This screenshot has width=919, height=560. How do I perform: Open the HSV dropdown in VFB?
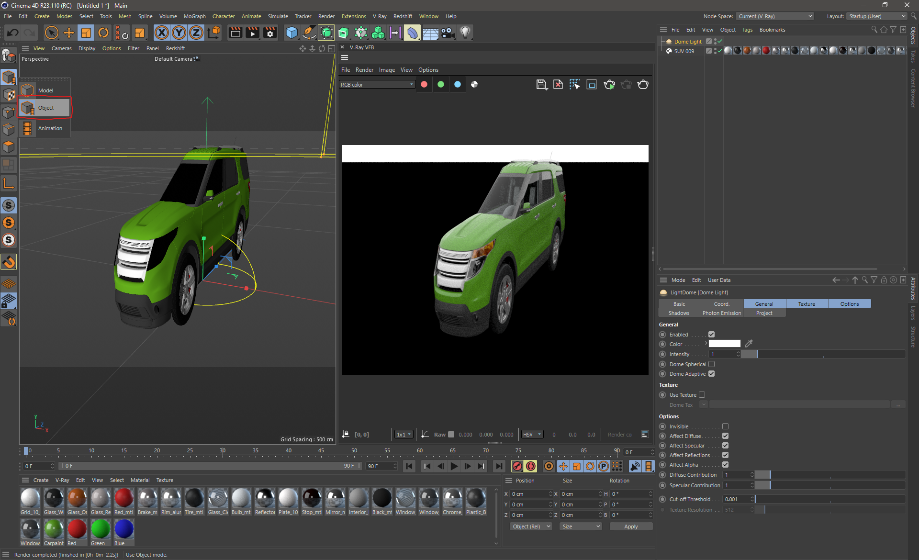[532, 435]
